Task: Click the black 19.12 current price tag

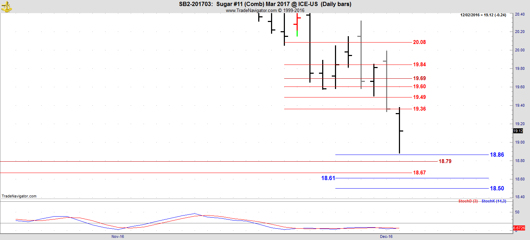Action: [518, 131]
